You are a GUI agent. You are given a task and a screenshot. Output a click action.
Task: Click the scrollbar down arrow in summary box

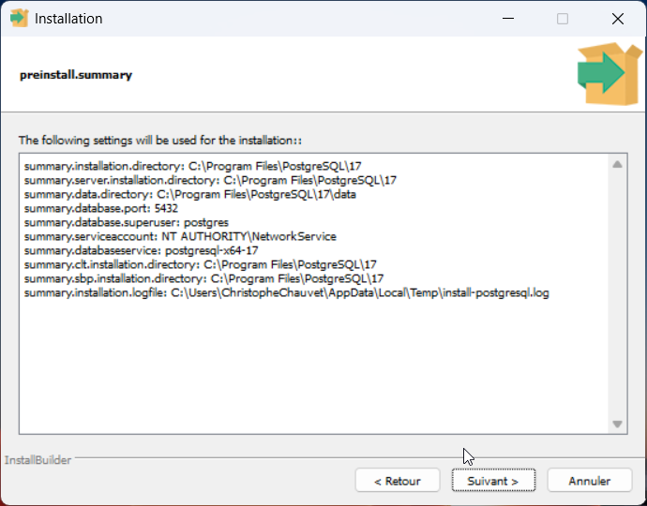point(617,424)
